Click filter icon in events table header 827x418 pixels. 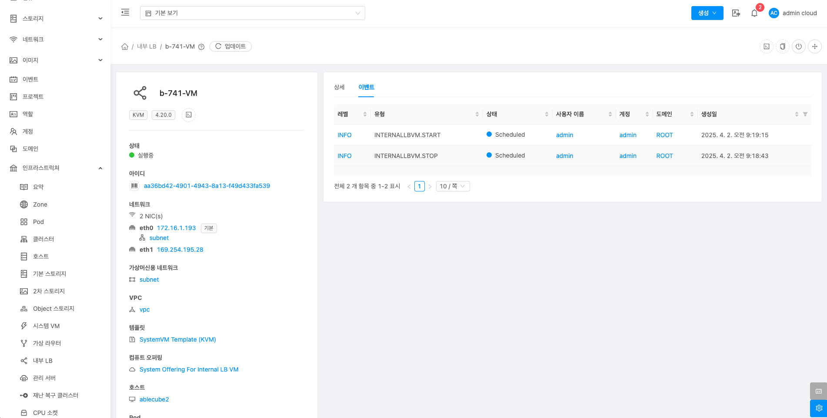[805, 114]
